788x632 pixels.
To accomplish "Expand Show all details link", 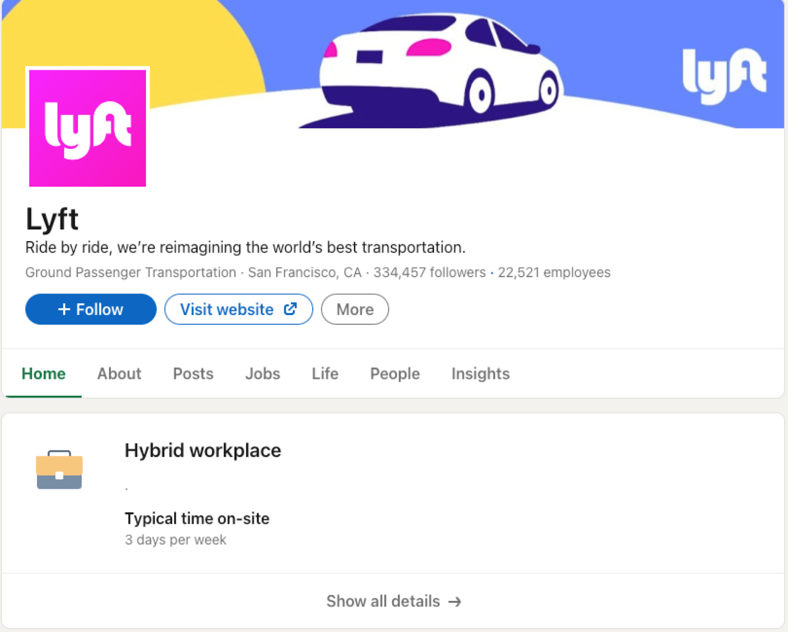I will tap(394, 601).
